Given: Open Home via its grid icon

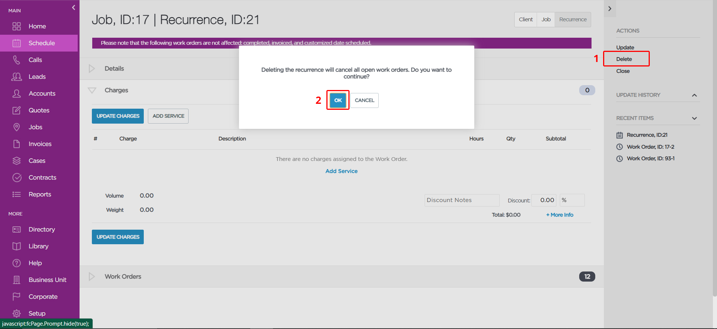Looking at the screenshot, I should pyautogui.click(x=16, y=26).
